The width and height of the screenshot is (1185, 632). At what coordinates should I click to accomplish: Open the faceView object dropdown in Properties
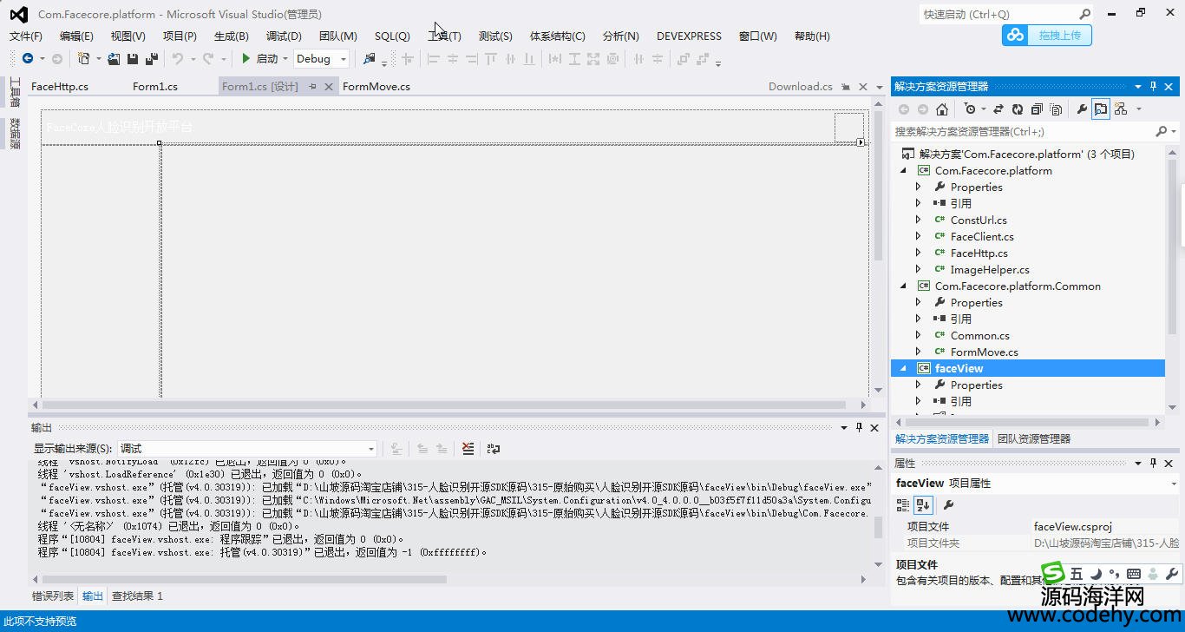tap(1174, 484)
